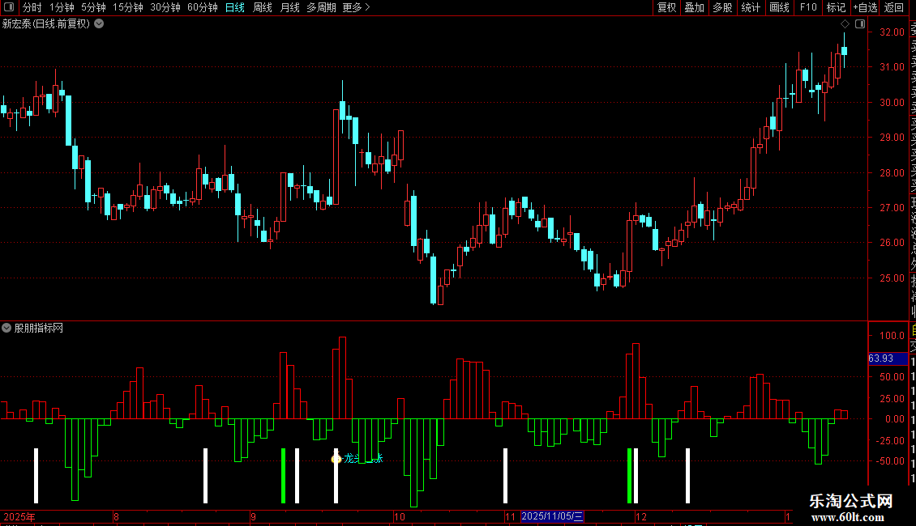Click the month 9 marker on time axis

[x=253, y=516]
